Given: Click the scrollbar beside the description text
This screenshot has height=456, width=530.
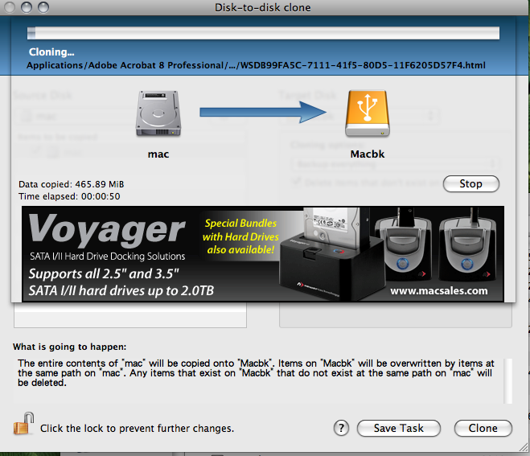Looking at the screenshot, I should point(508,381).
